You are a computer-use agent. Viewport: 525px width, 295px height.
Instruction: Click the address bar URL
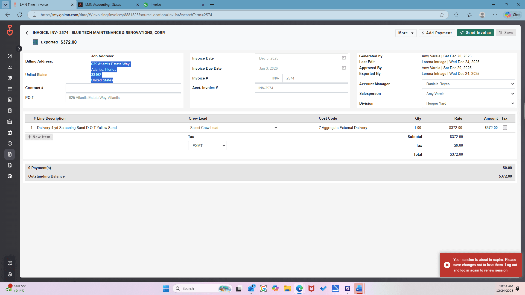pos(126,15)
